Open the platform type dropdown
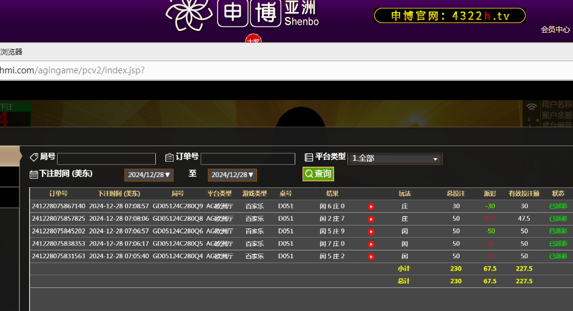573x311 pixels. (395, 158)
